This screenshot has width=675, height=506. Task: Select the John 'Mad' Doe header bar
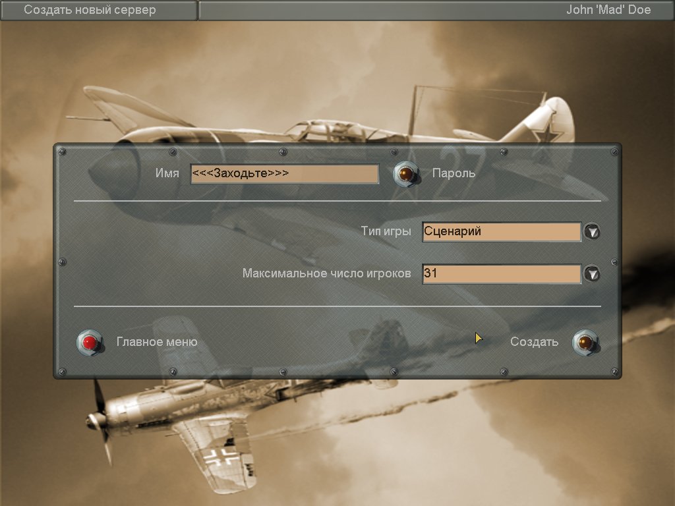coord(435,11)
